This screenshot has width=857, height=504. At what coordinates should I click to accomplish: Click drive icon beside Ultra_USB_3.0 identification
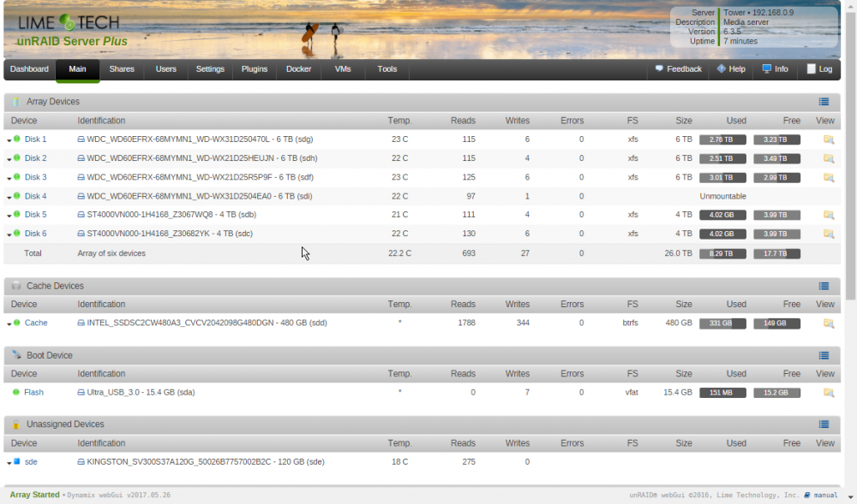[81, 392]
